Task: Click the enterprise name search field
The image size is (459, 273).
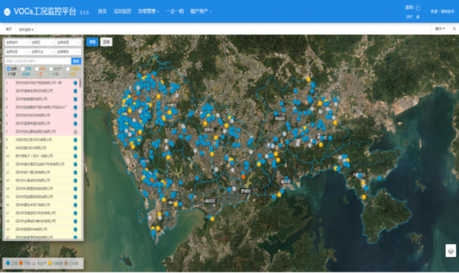Action: click(x=38, y=61)
